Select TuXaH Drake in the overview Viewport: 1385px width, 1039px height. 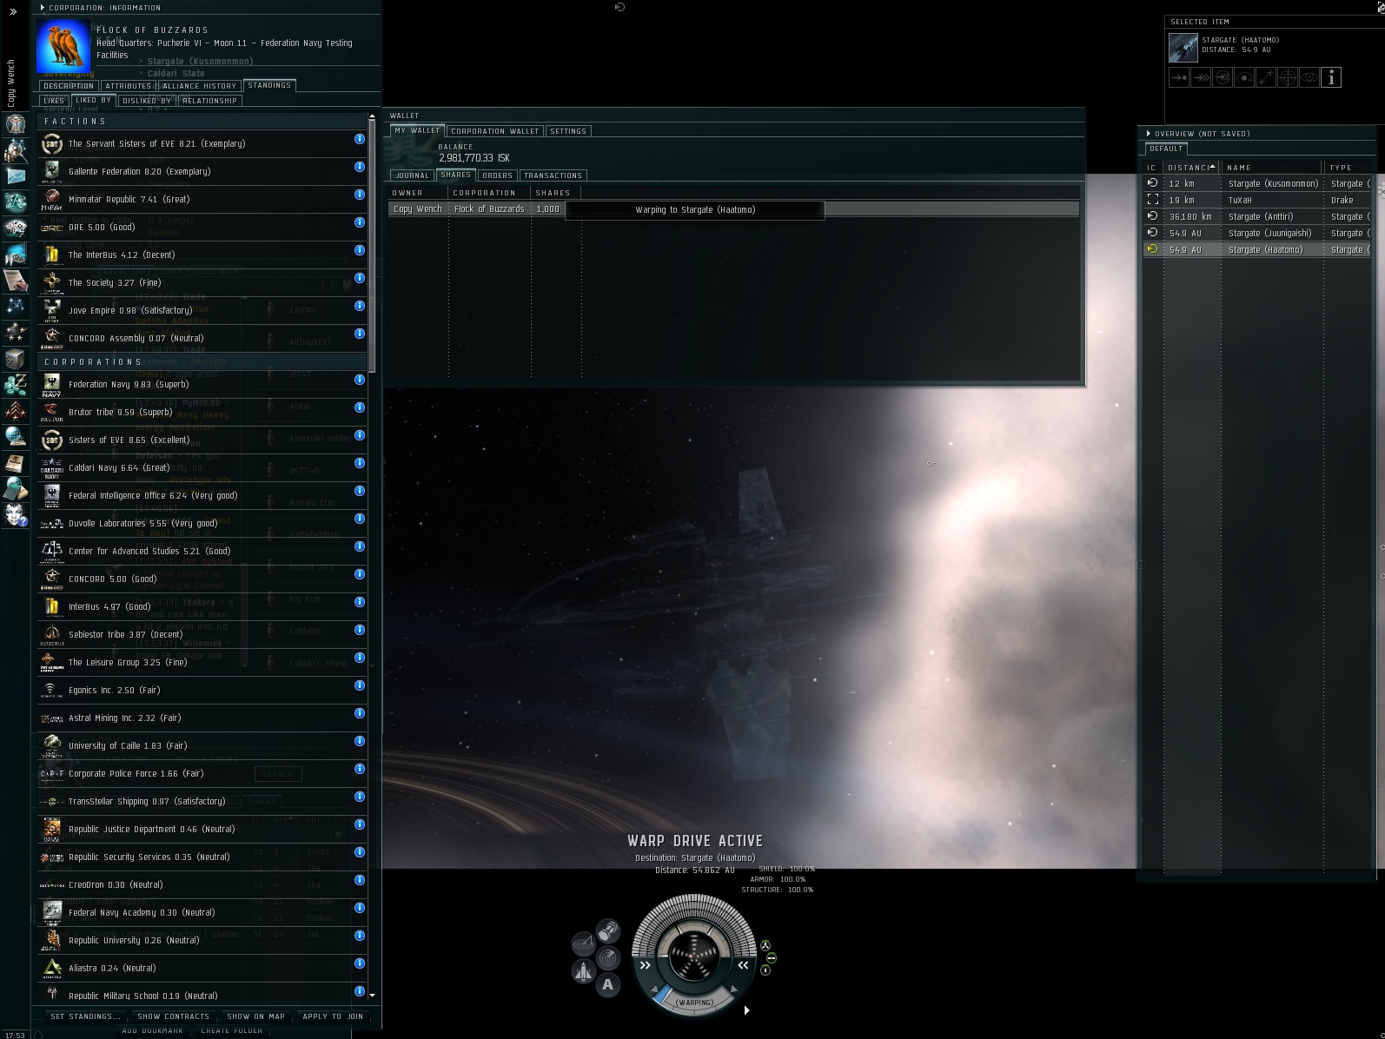click(x=1257, y=200)
